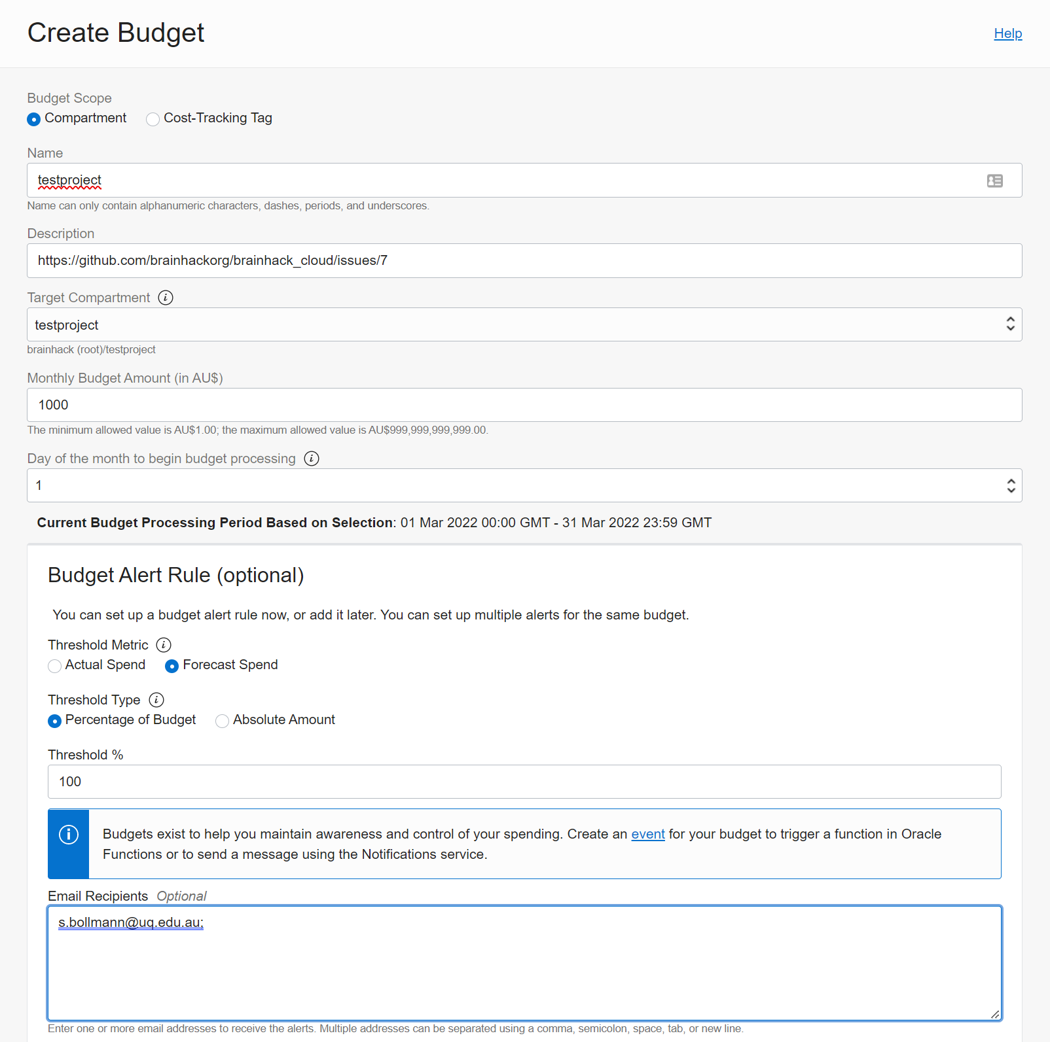Click the s.bollmann@uq.edu.au email text
The width and height of the screenshot is (1050, 1042).
point(131,922)
